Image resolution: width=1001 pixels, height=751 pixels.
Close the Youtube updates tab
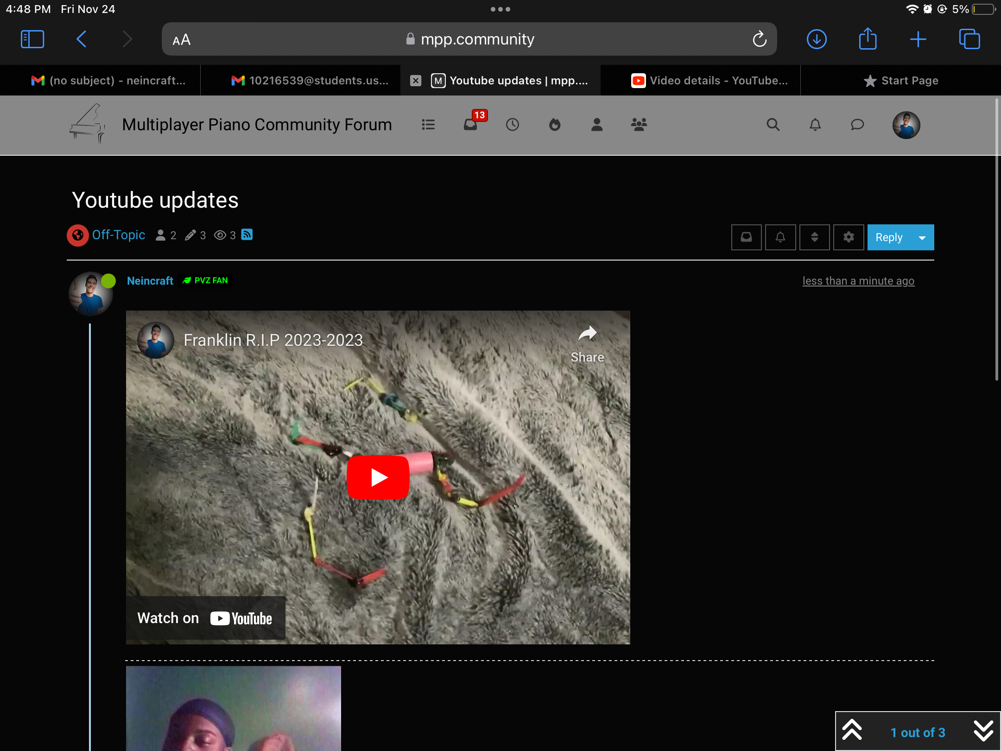click(x=416, y=81)
